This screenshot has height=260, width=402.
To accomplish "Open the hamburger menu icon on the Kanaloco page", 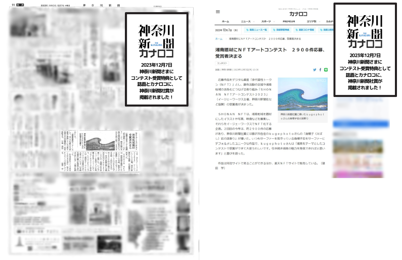I will point(217,12).
